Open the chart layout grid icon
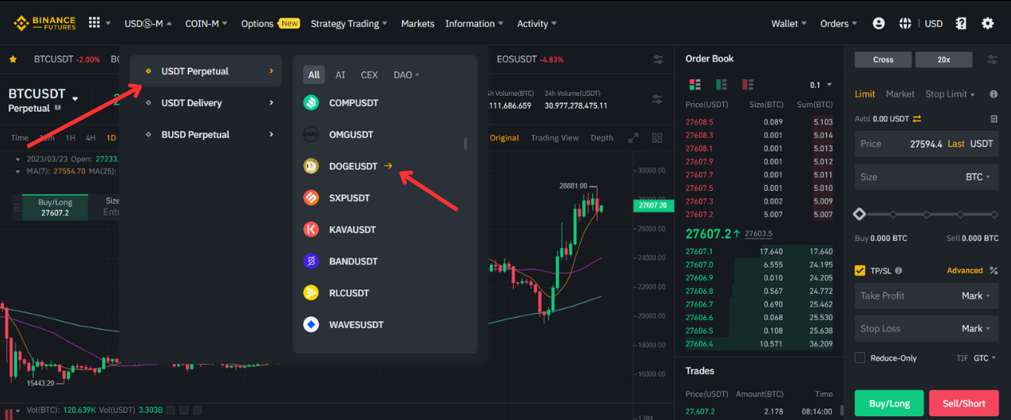Screen dimensions: 1011x420 click(x=657, y=138)
